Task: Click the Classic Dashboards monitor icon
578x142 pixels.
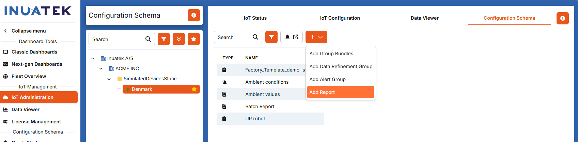Action: (x=5, y=52)
